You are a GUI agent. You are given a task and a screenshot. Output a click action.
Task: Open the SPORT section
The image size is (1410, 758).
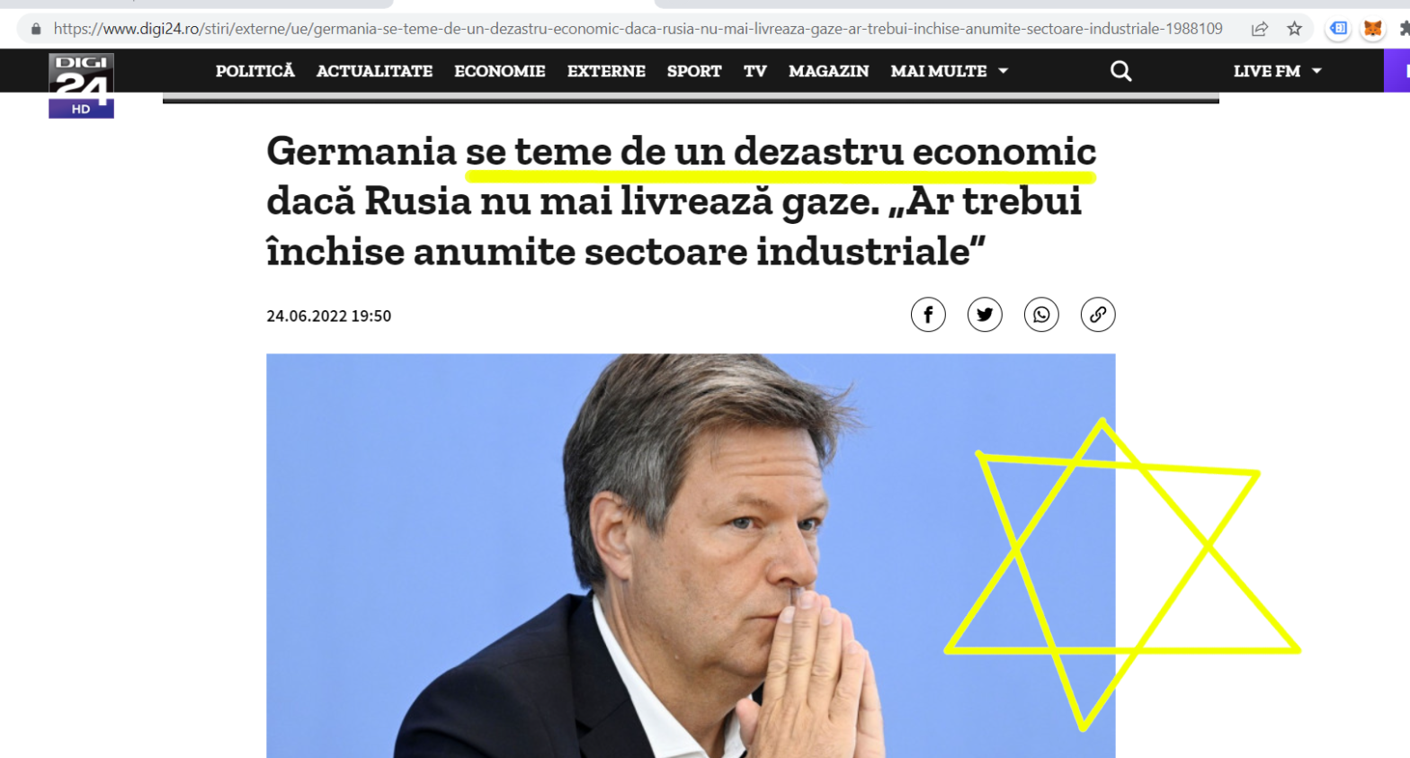(x=694, y=71)
